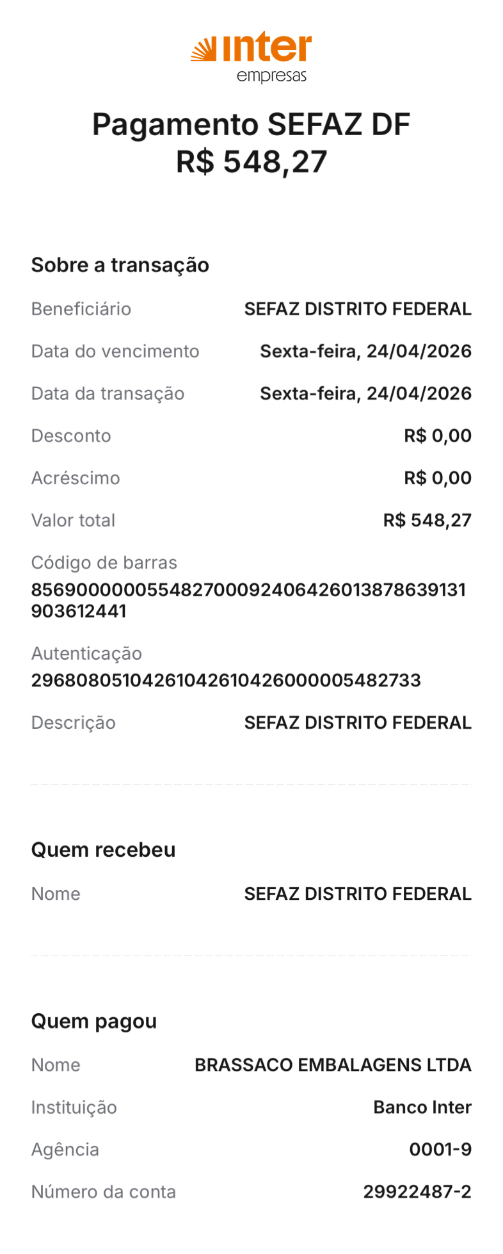Click the orange sunburst icon in logo
The width and height of the screenshot is (503, 1254).
pyautogui.click(x=204, y=50)
